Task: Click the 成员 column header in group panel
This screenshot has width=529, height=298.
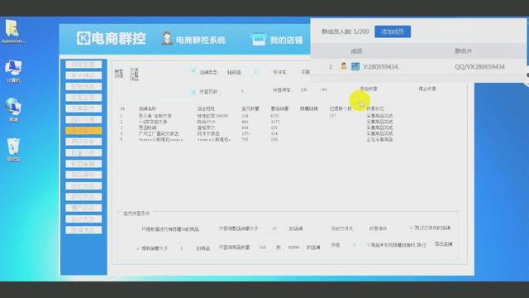Action: pyautogui.click(x=356, y=51)
